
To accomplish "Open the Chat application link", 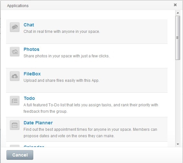I will pyautogui.click(x=29, y=25).
